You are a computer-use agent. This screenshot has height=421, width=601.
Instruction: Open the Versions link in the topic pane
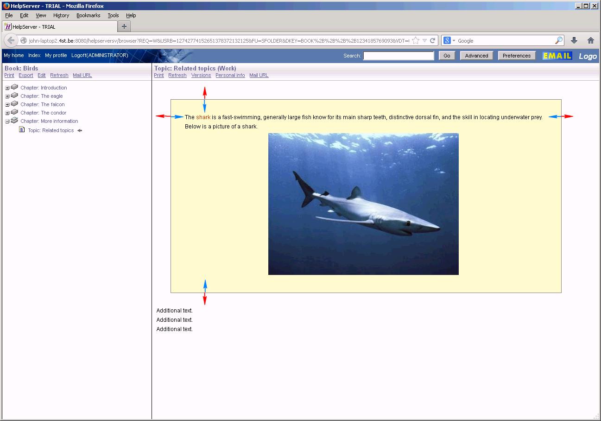click(201, 75)
